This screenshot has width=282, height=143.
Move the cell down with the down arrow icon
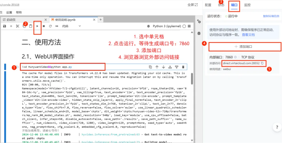point(163,67)
